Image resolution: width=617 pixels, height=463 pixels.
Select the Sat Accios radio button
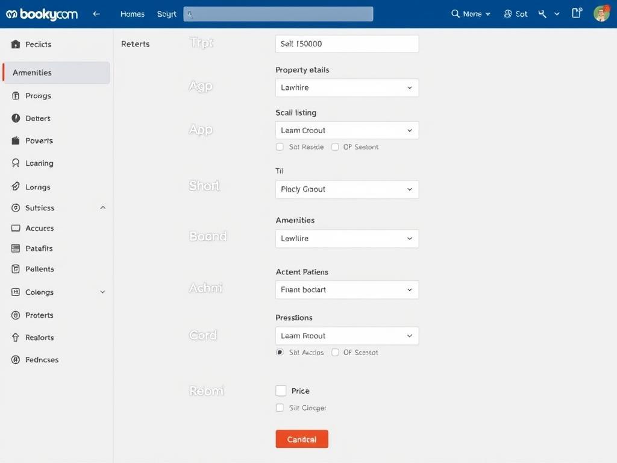pyautogui.click(x=280, y=352)
